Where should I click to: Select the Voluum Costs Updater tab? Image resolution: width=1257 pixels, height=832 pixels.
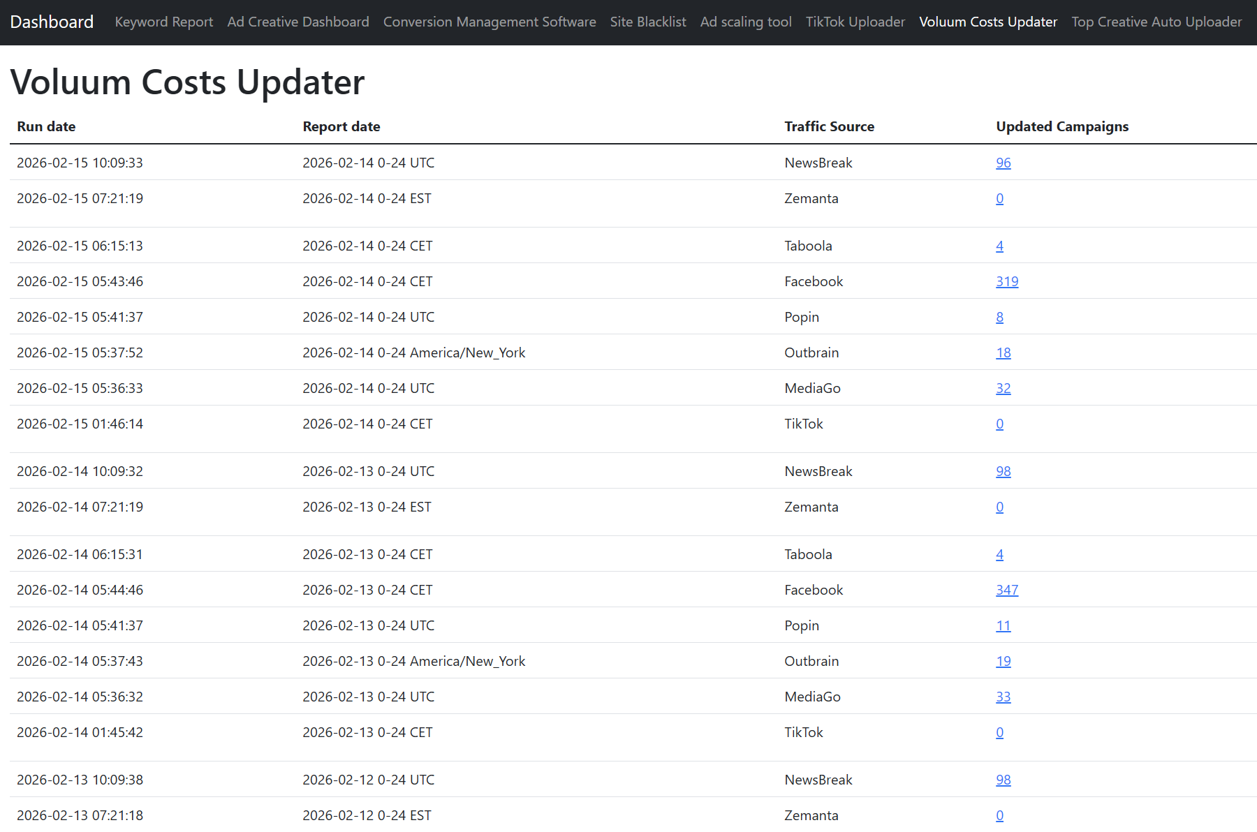(988, 22)
